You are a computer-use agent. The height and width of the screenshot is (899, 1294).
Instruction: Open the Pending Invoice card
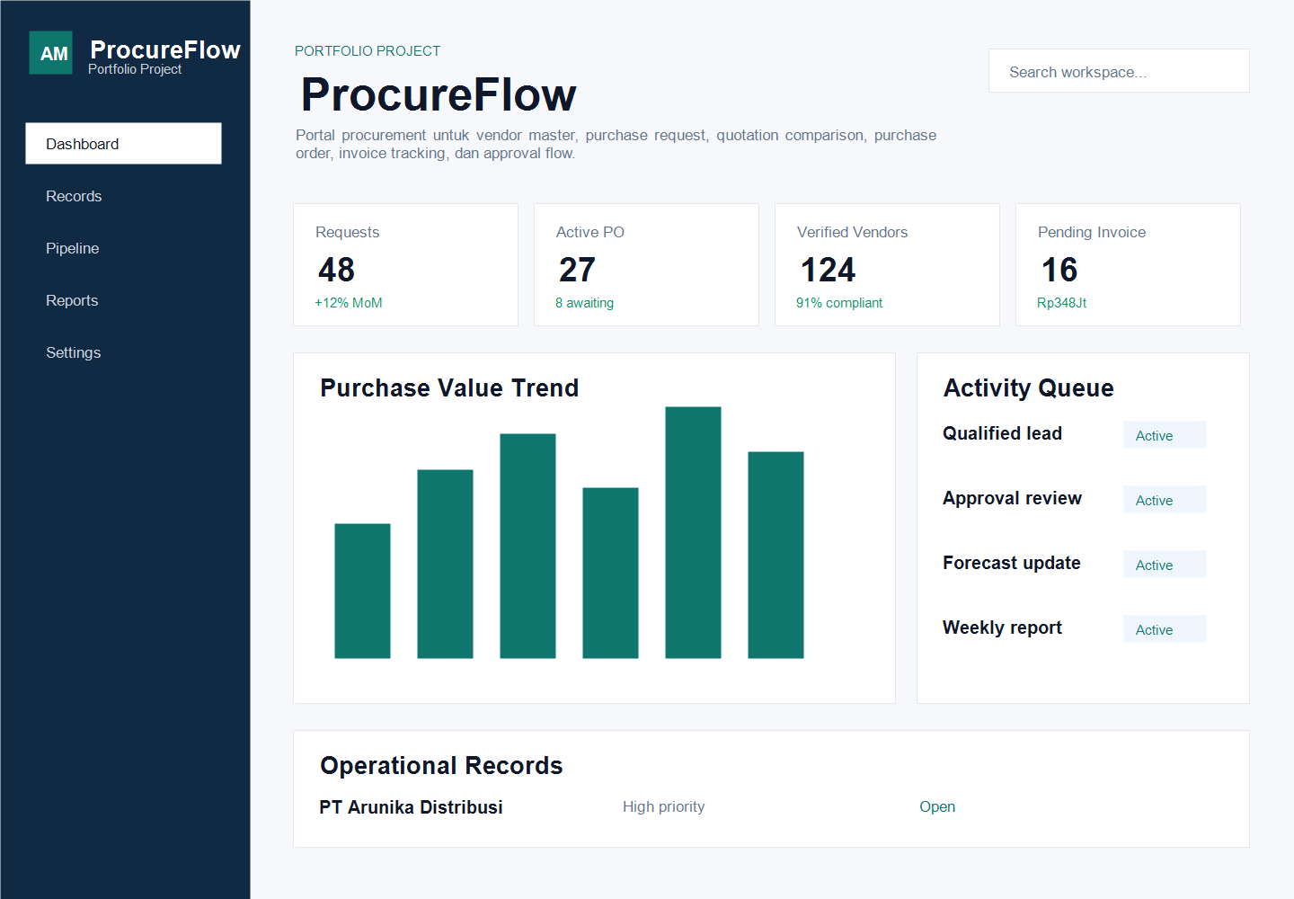[x=1128, y=265]
